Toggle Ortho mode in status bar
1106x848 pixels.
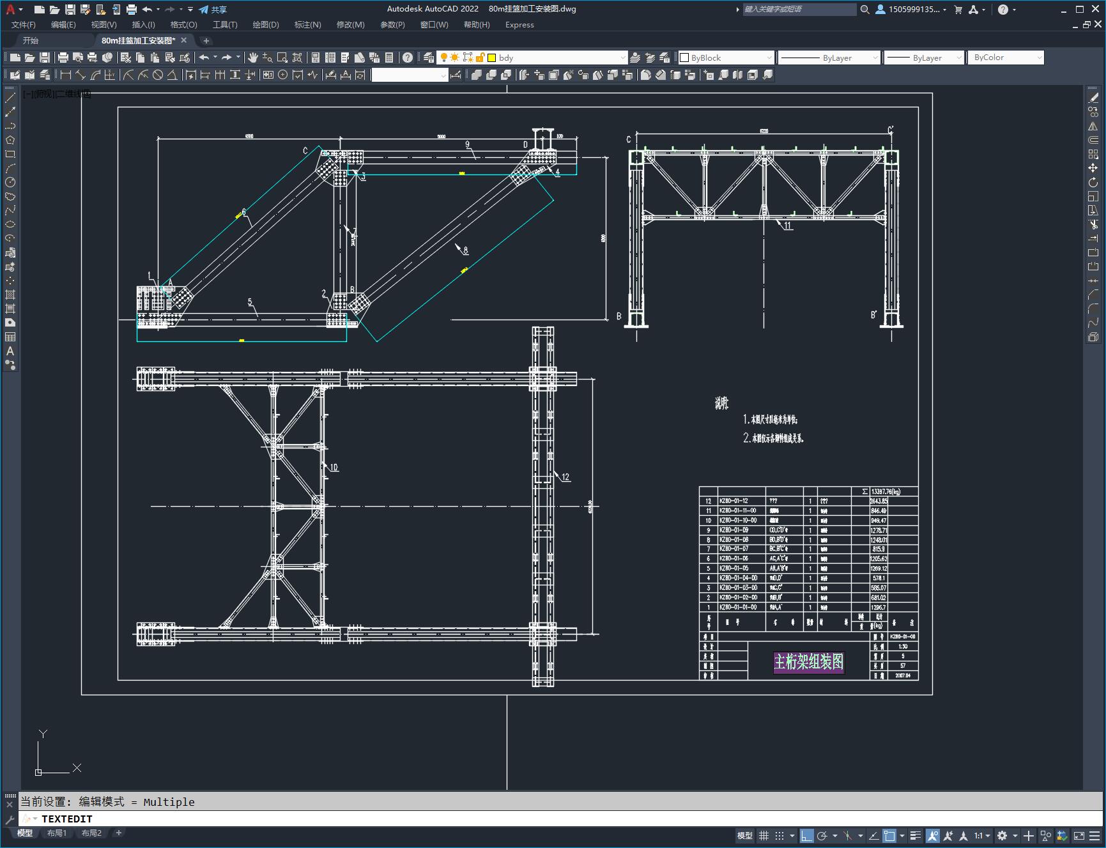[x=807, y=835]
